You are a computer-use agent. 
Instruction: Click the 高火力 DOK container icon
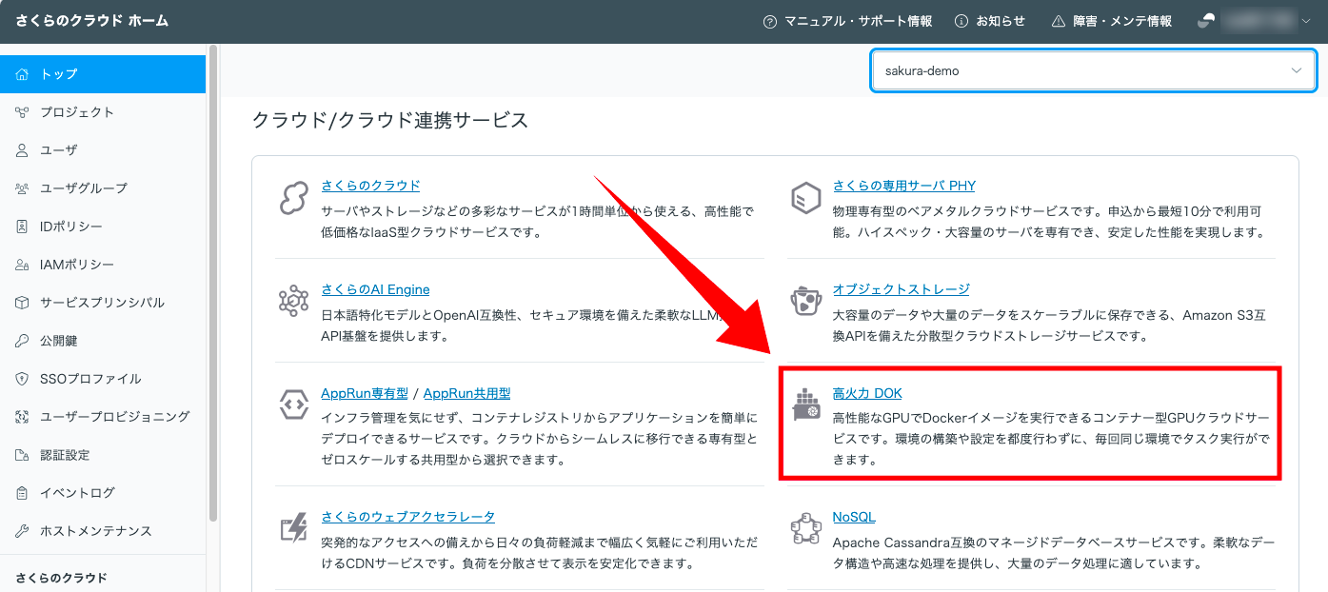tap(805, 405)
